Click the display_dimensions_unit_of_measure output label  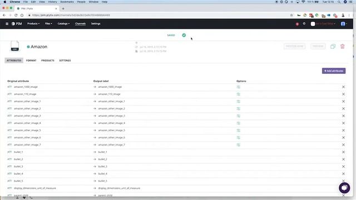pos(119,188)
